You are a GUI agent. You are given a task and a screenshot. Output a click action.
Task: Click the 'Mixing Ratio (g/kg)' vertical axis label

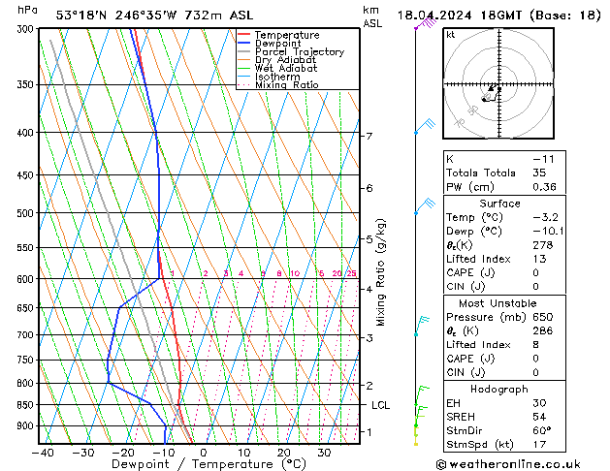pos(380,272)
